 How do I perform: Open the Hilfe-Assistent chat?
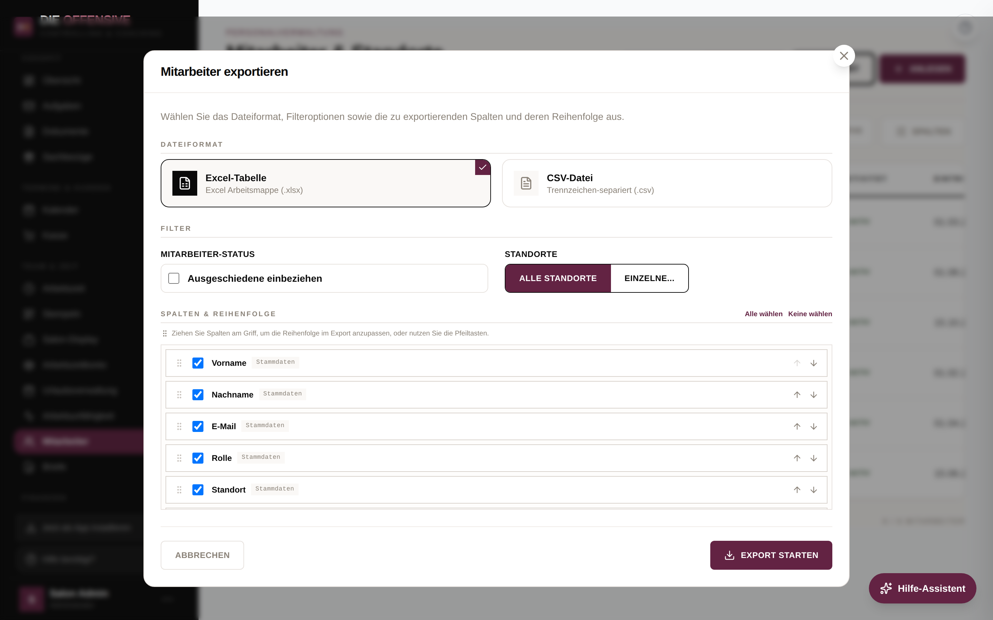[x=922, y=588]
